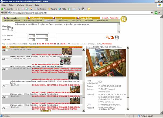Screen dimensions: 163x118
Task: Click the grey forward arrow icon
Action: click(x=18, y=9)
